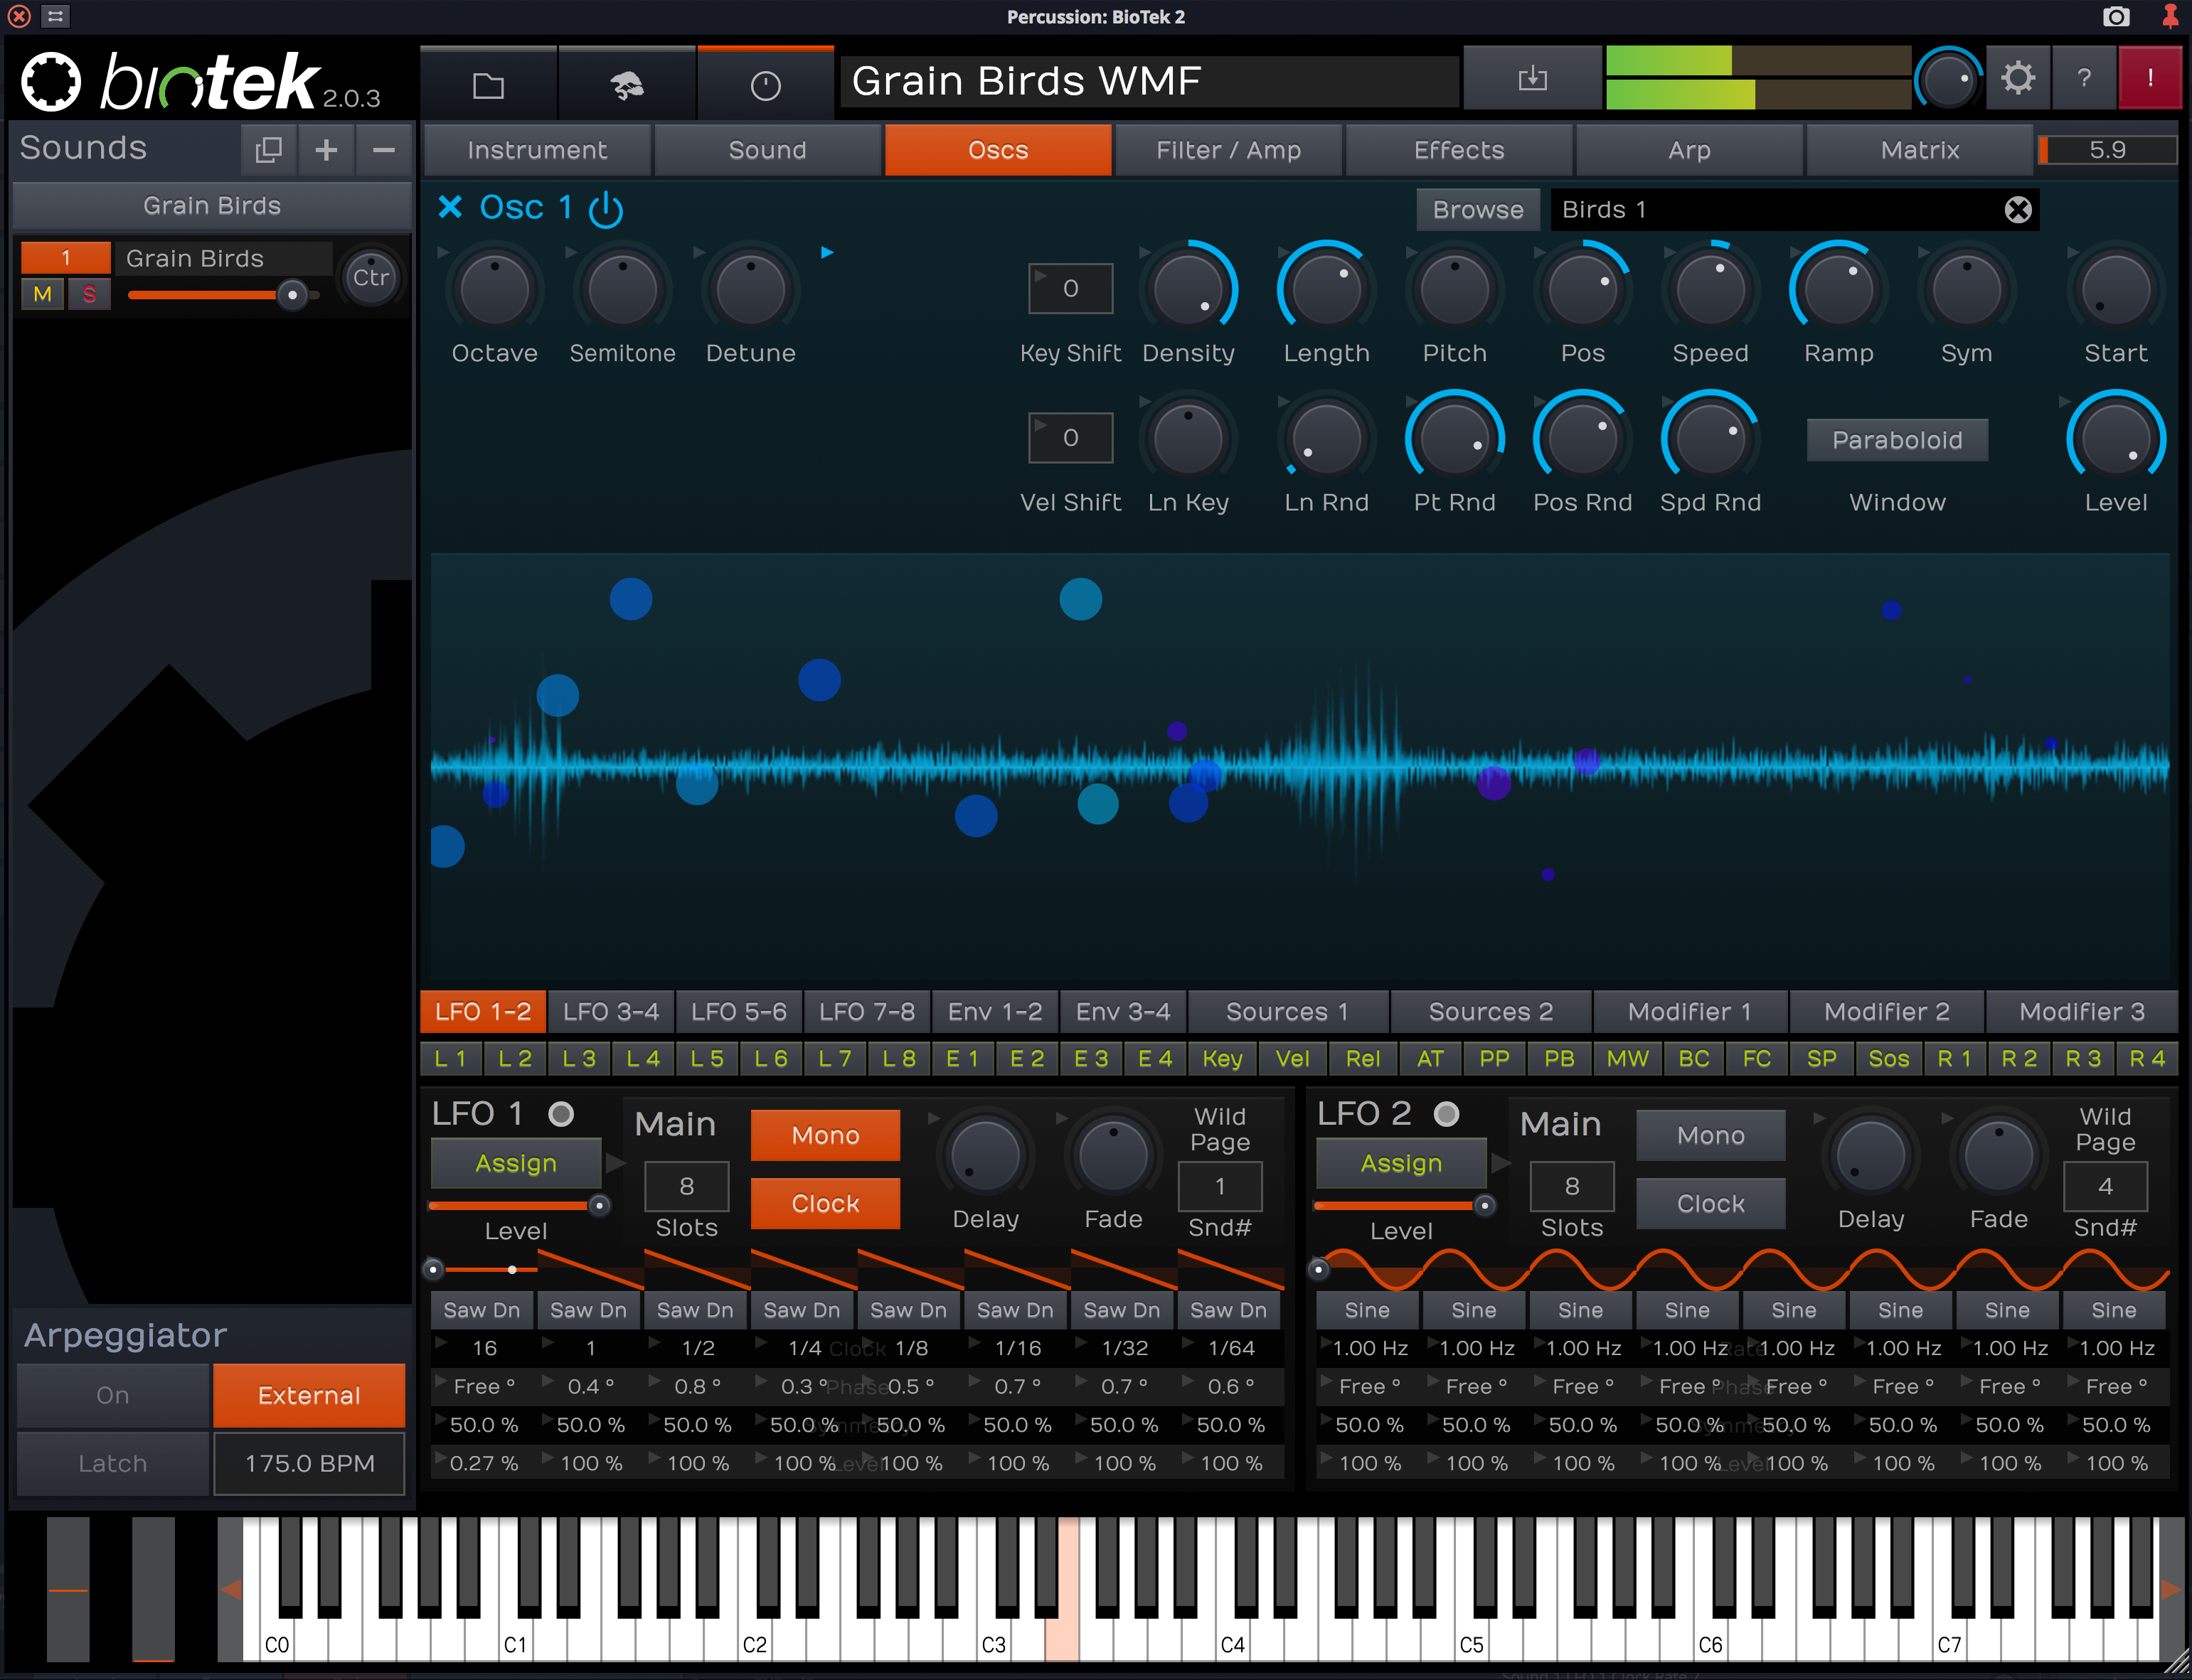Screen dimensions: 2192x1680
Task: Click the 175.0 BPM tempo field
Action: coord(309,1463)
